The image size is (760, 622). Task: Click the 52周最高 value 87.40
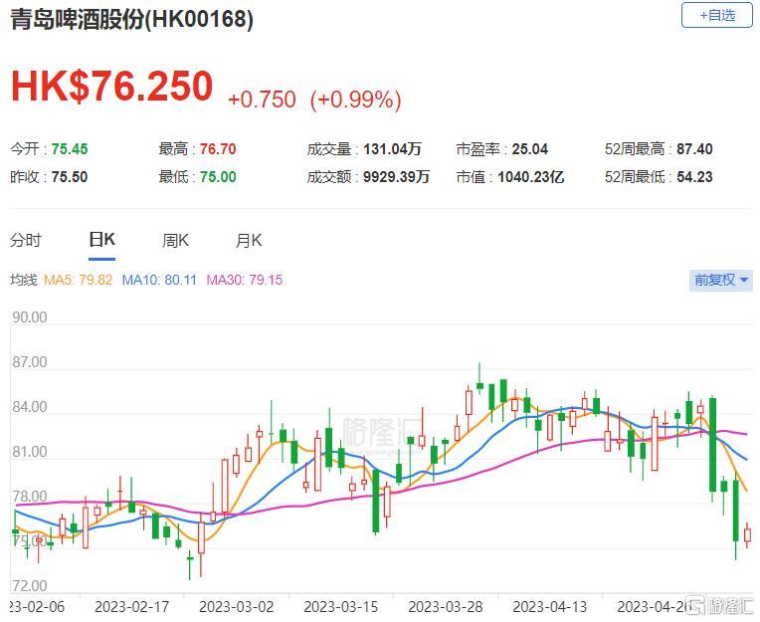pyautogui.click(x=694, y=149)
